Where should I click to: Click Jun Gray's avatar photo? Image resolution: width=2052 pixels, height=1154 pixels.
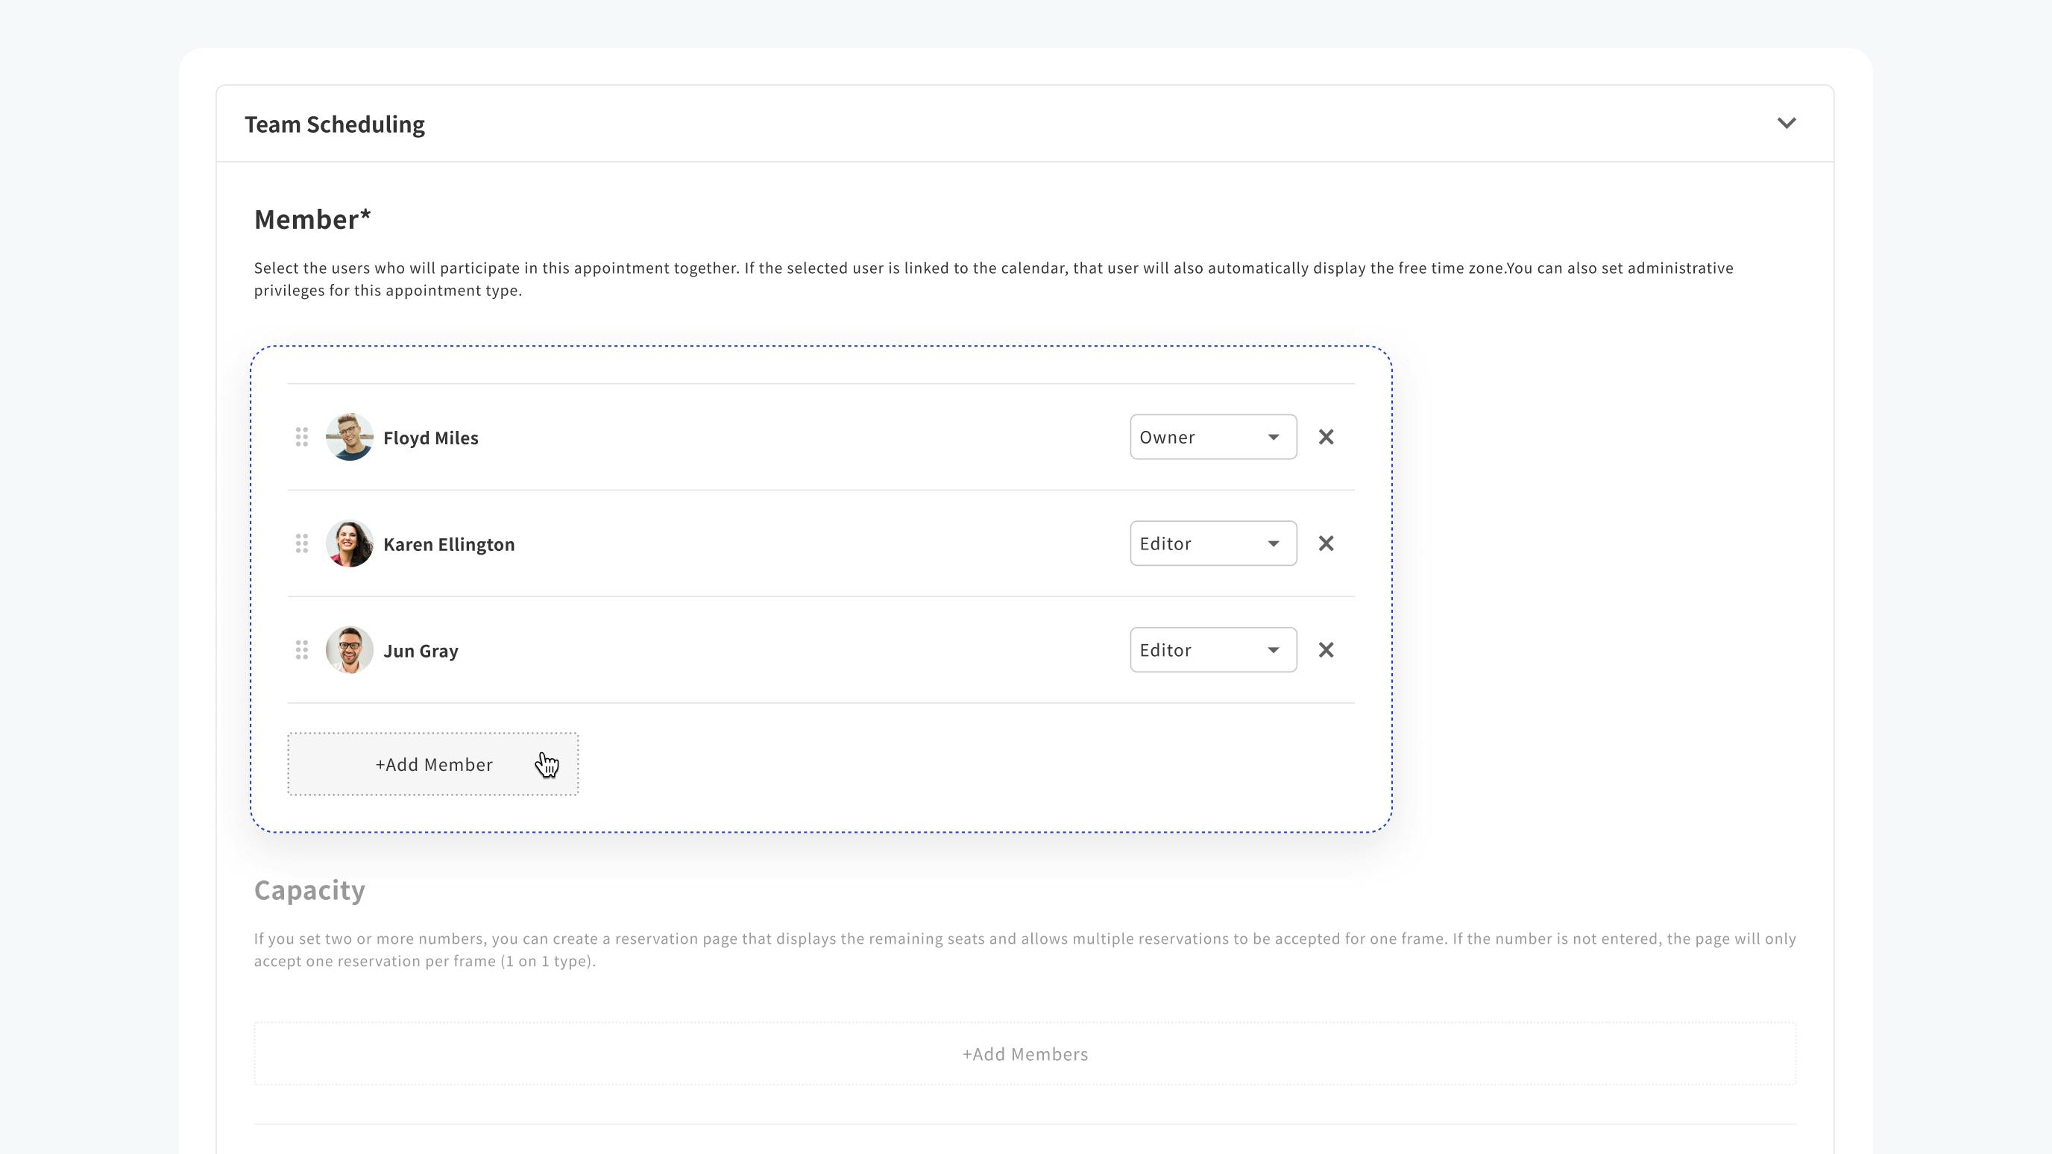tap(350, 650)
